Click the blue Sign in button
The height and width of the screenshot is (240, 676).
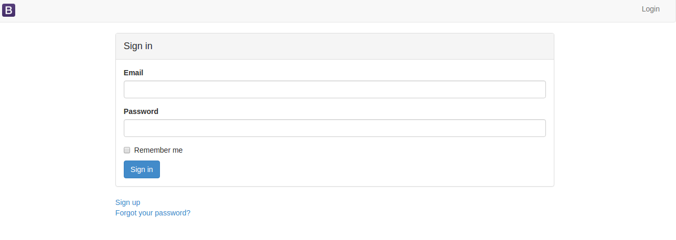coord(142,169)
